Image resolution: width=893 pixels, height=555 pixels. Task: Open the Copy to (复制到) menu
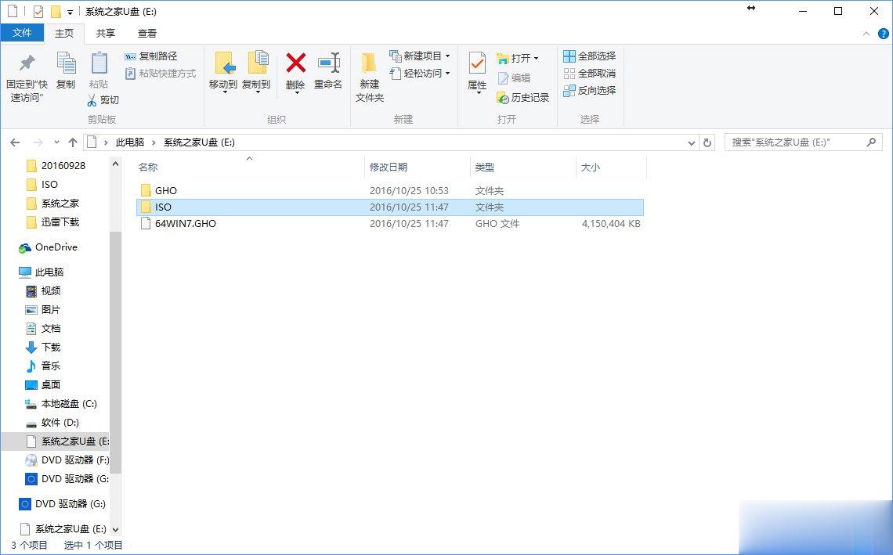point(256,72)
